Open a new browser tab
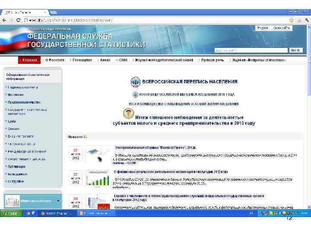The image size is (311, 233). [53, 13]
